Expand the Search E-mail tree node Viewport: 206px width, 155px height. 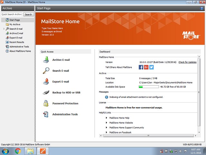4,29
